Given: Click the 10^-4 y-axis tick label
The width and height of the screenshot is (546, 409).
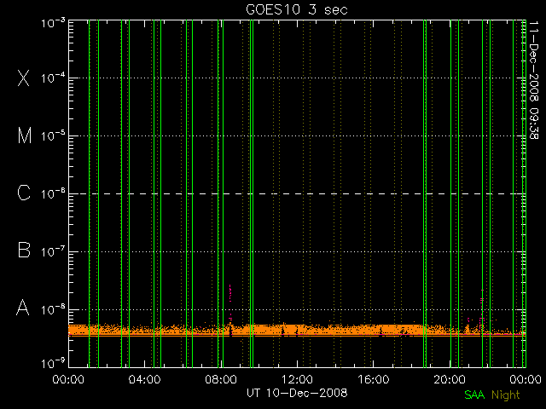Looking at the screenshot, I should [x=53, y=78].
